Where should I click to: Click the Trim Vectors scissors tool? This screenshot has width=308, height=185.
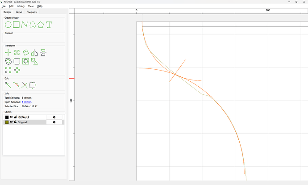coord(25,85)
